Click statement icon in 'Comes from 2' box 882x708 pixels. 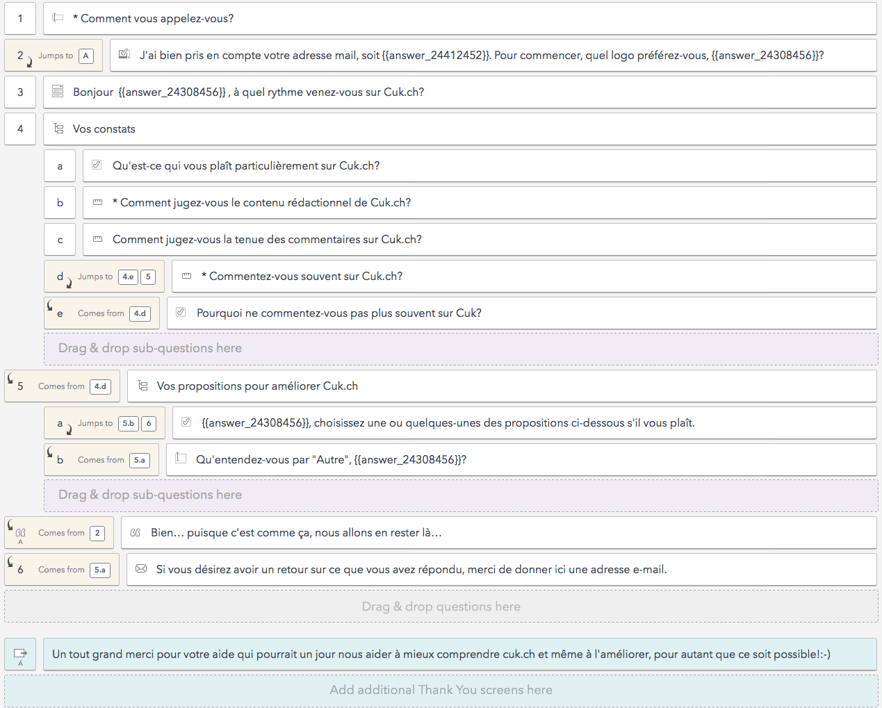[x=20, y=533]
